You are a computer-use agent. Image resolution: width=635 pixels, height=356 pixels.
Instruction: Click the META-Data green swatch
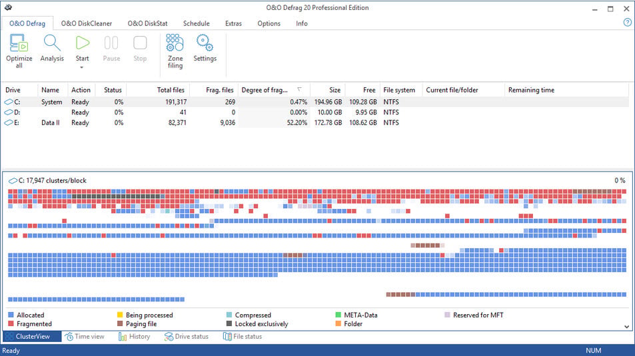(338, 315)
